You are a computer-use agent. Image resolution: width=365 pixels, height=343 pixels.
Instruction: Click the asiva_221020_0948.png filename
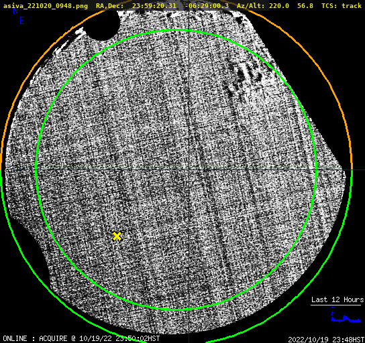[46, 5]
